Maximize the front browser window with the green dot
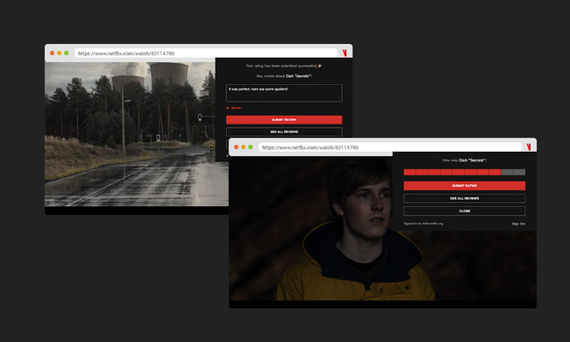 click(x=251, y=146)
